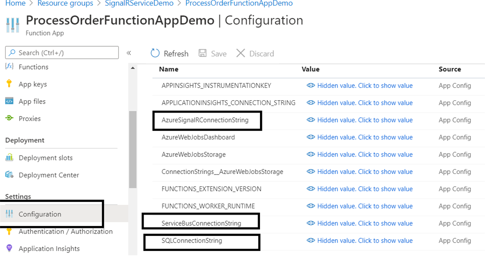Open App files menu item

pyautogui.click(x=32, y=101)
